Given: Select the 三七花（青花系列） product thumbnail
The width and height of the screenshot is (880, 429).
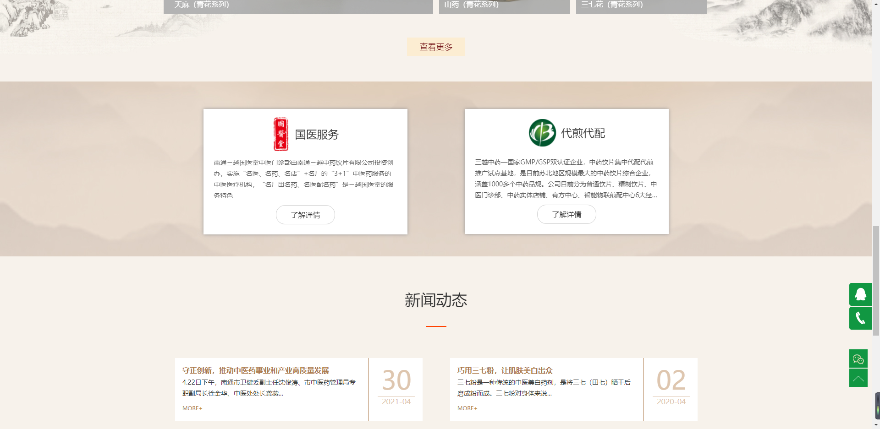Looking at the screenshot, I should (x=641, y=6).
